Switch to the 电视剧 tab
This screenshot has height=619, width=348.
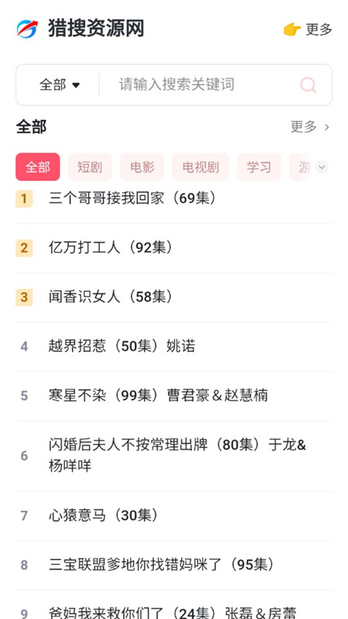tap(200, 167)
